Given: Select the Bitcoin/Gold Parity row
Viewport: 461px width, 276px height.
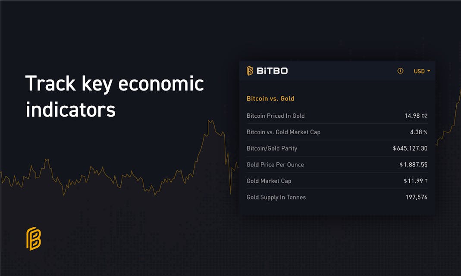Looking at the screenshot, I should (337, 148).
